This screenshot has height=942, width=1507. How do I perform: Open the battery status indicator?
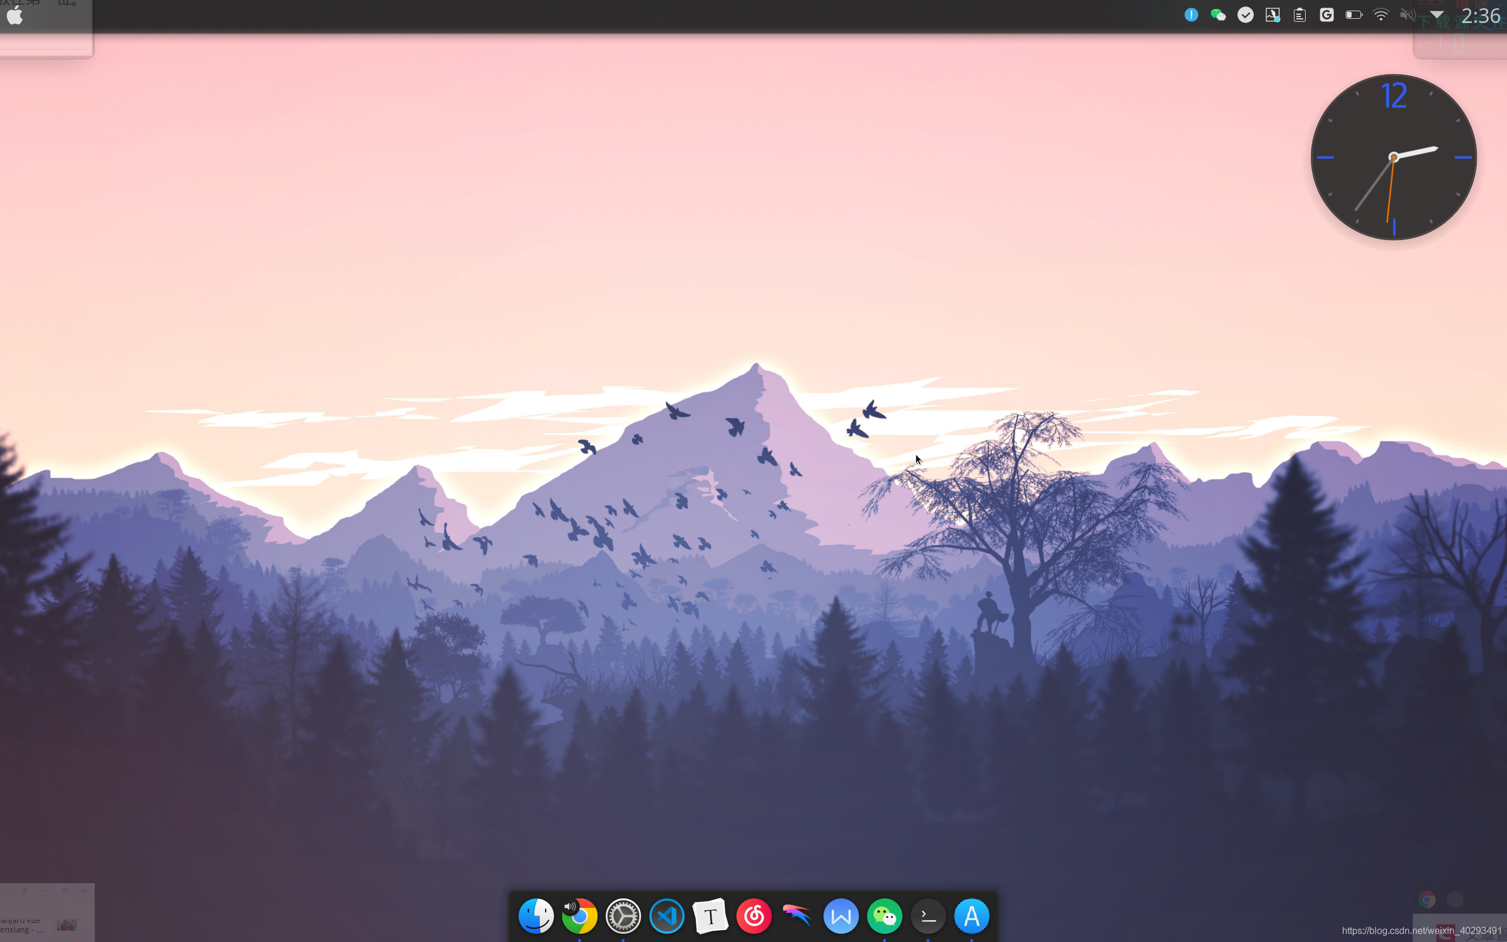pos(1353,15)
